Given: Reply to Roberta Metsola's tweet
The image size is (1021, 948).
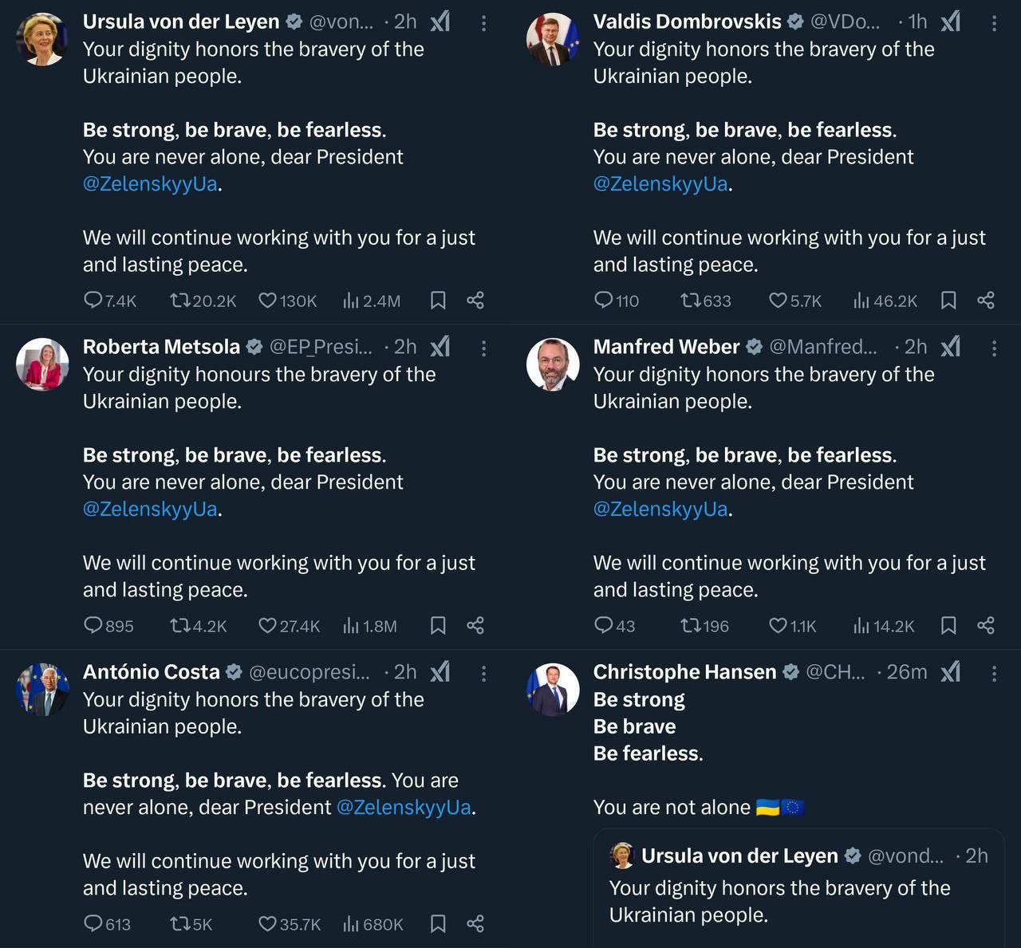Looking at the screenshot, I should [93, 626].
